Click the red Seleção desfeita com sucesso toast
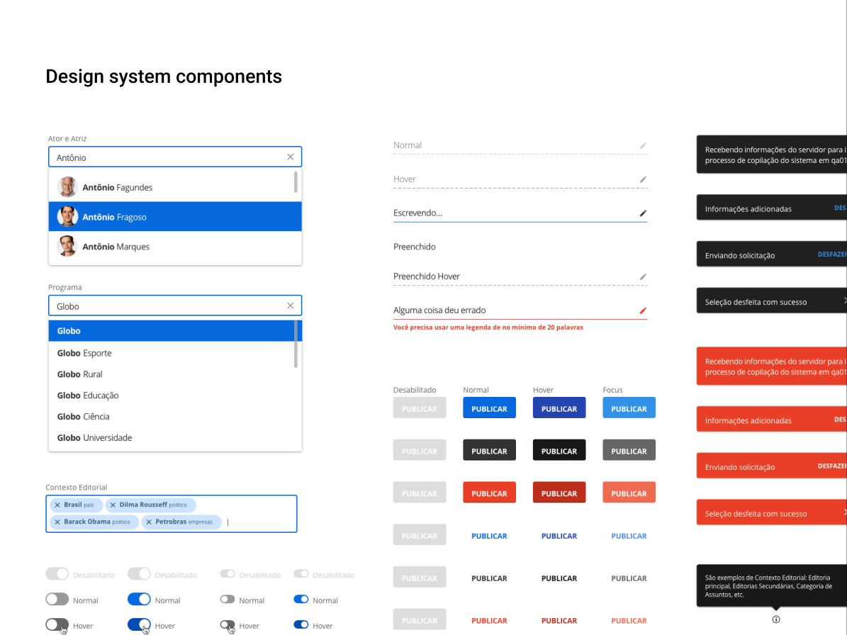The width and height of the screenshot is (847, 635). tap(772, 512)
